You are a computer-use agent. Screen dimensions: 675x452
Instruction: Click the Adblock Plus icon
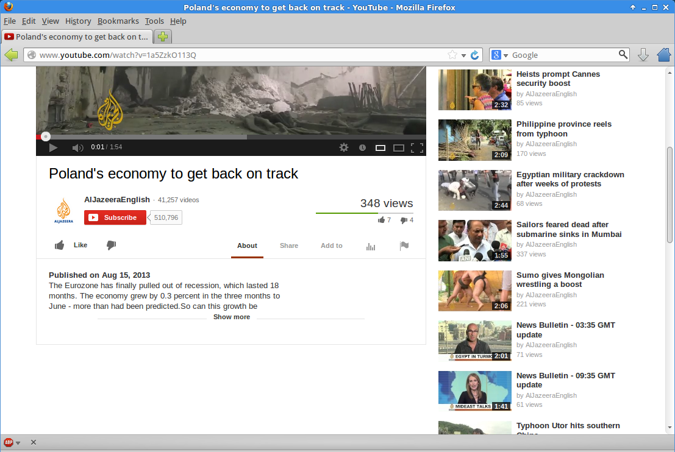[x=8, y=442]
